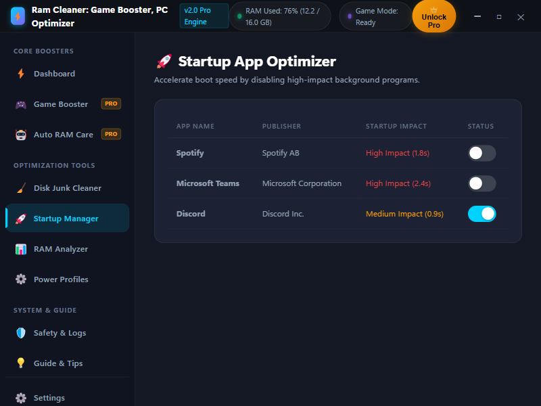Screen dimensions: 541x406
Task: Open the Game Booster section
Action: (x=67, y=104)
